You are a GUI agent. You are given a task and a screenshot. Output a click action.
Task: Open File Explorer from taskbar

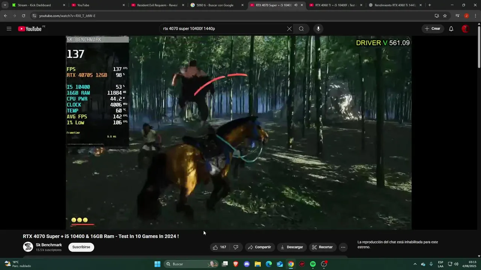coord(258,264)
